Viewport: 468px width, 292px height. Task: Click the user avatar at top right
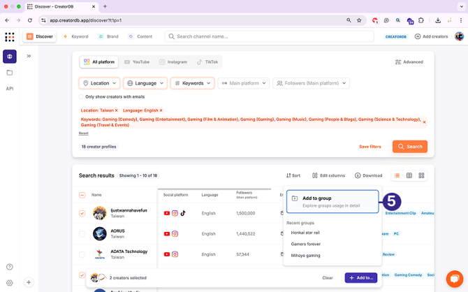click(459, 36)
